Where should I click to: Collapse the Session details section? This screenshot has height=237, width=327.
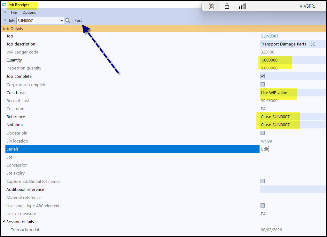(4, 222)
